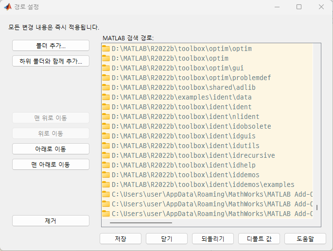Screen dimensions: 333x251
Task: Click vertical scrollbar thumb of path list
Action: pyautogui.click(x=317, y=207)
